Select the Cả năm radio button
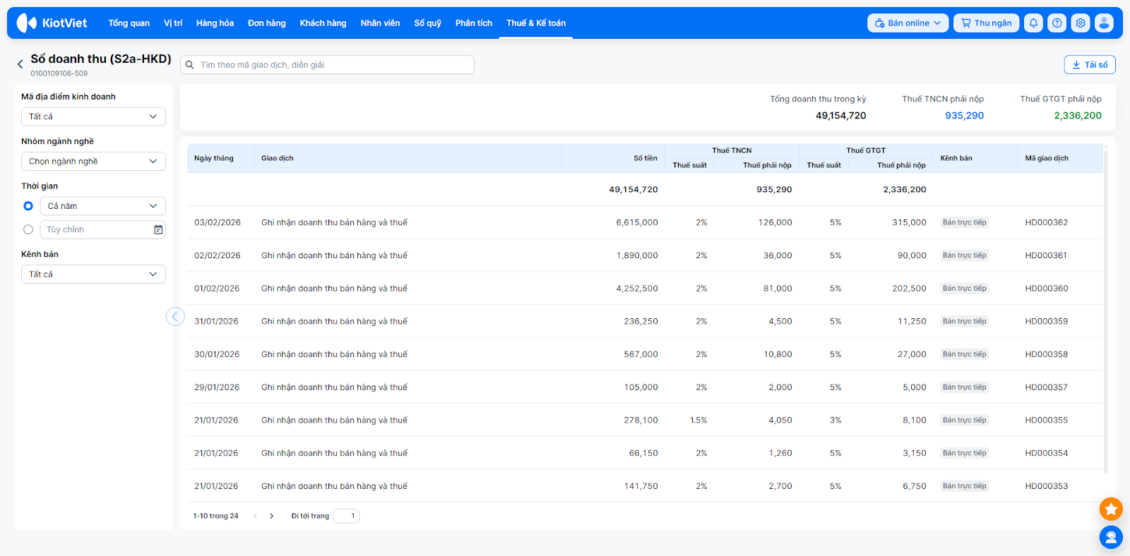 pos(28,206)
